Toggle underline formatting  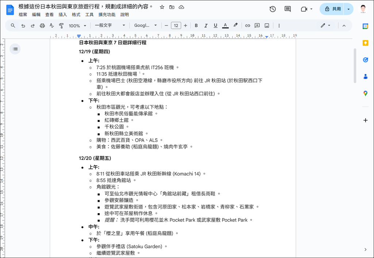click(215, 26)
